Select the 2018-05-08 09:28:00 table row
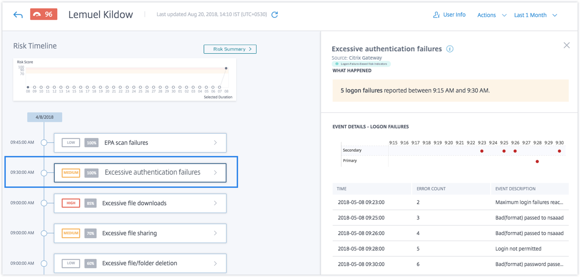Screen dimensions: 580x277 tap(450, 249)
